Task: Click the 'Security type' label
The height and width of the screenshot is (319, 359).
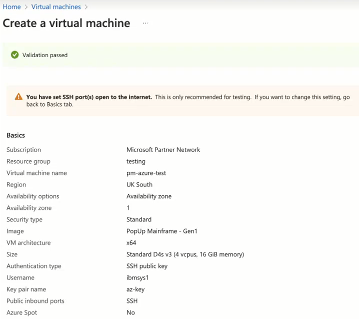Action: (x=24, y=219)
